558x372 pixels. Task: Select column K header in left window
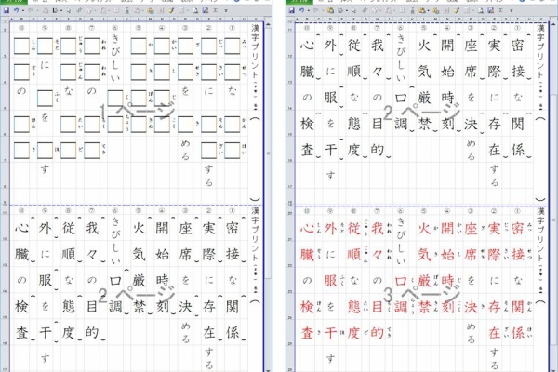(x=127, y=19)
